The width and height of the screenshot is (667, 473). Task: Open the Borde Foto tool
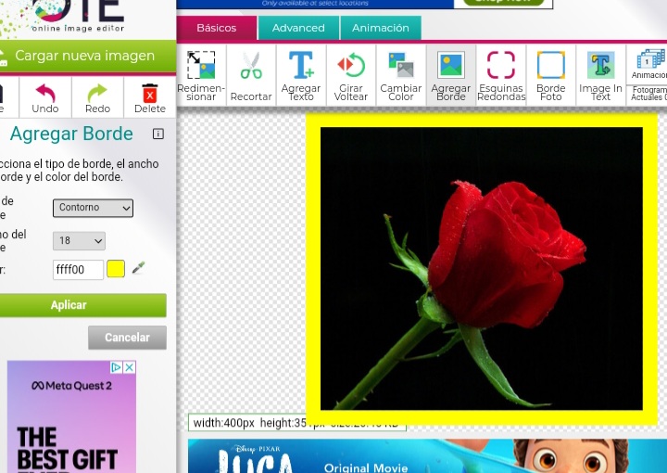551,74
